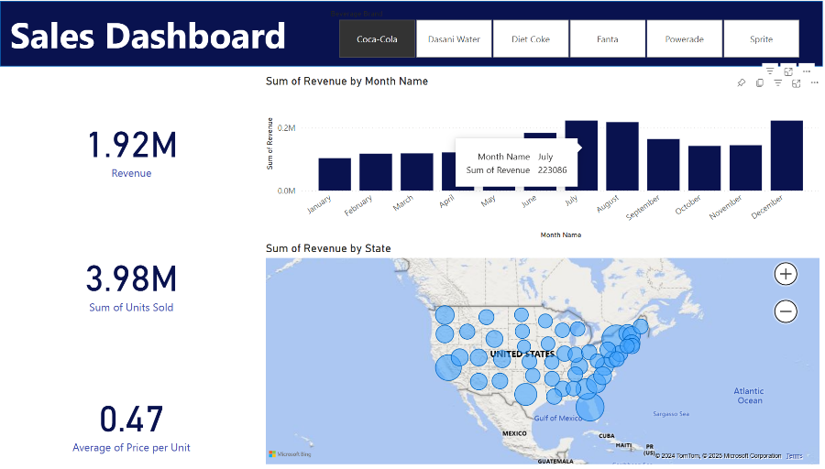Select the Sprite brand button

[762, 38]
